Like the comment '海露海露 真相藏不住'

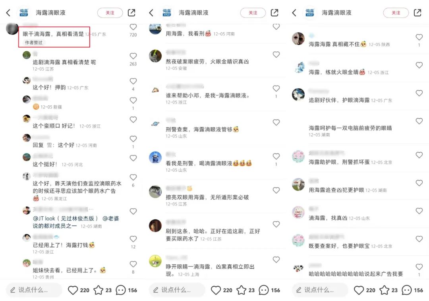[419, 37]
